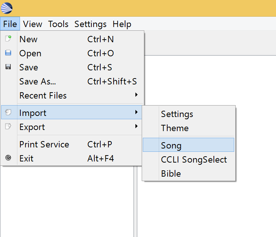Open the Settings menu in menu bar
Screen dimensions: 276x237
(x=91, y=24)
